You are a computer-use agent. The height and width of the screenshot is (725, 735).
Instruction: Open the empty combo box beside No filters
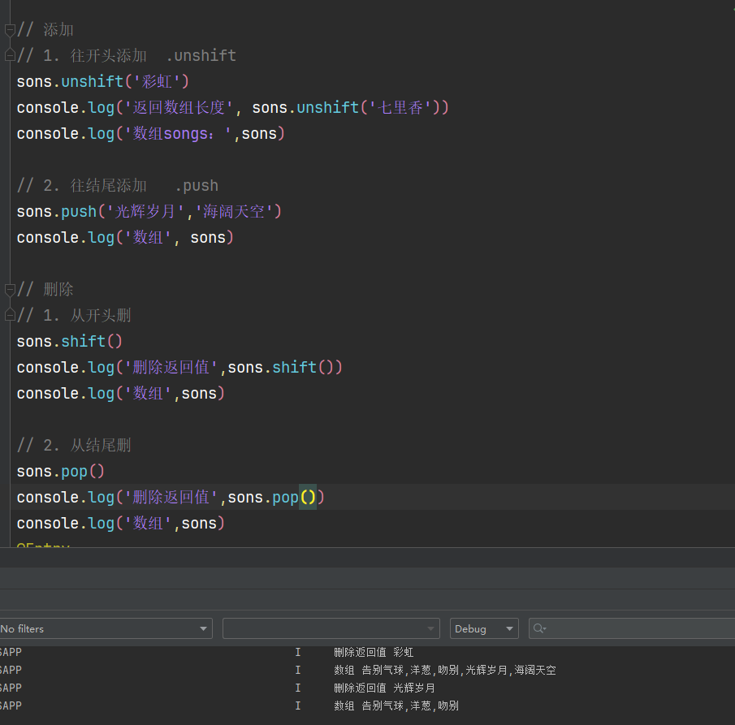[331, 628]
